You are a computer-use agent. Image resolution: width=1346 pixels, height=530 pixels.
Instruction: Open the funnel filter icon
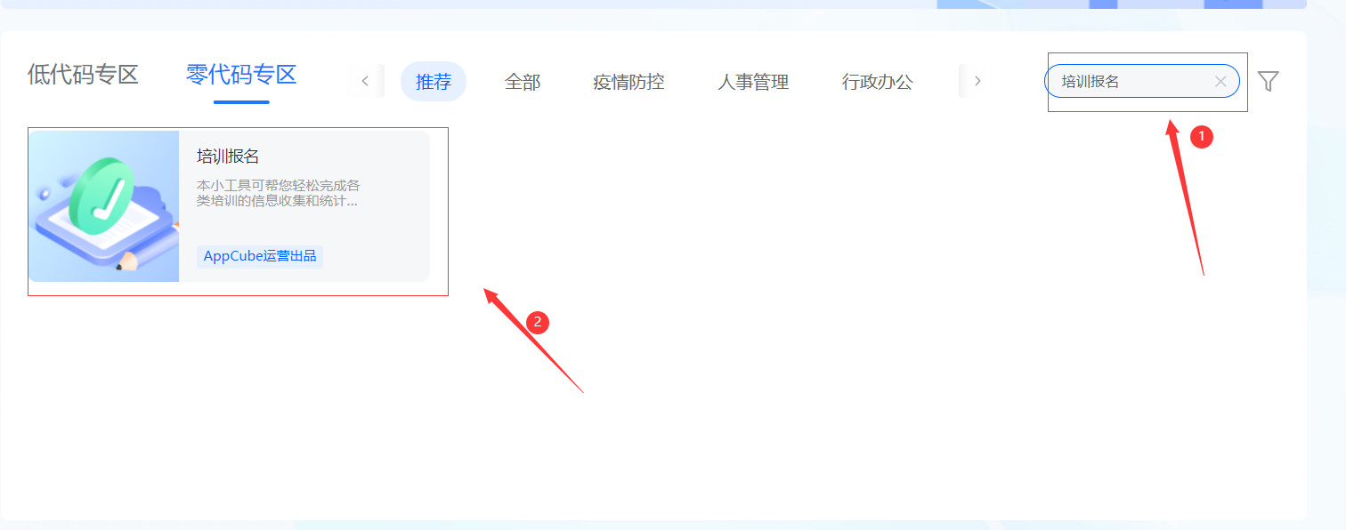pos(1269,81)
